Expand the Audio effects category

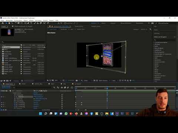(x=154, y=46)
